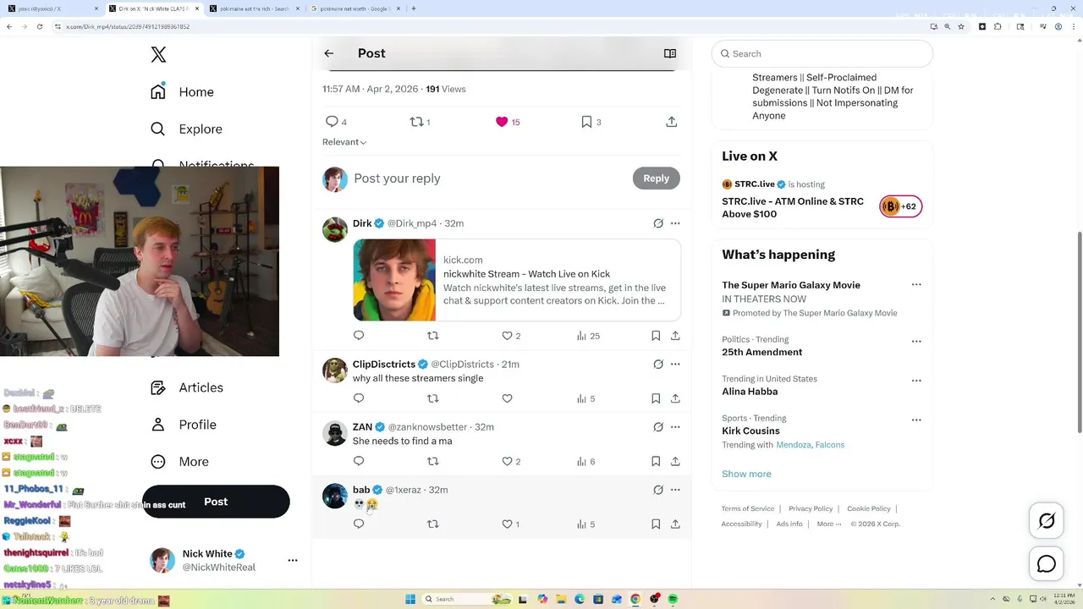Go back using the Post header arrow
The width and height of the screenshot is (1083, 609).
(x=329, y=53)
